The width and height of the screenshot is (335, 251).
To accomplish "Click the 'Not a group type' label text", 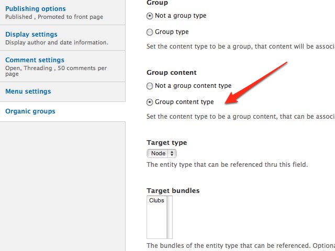I will (181, 16).
